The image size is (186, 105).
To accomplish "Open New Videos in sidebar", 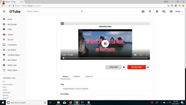I will pos(12,60).
